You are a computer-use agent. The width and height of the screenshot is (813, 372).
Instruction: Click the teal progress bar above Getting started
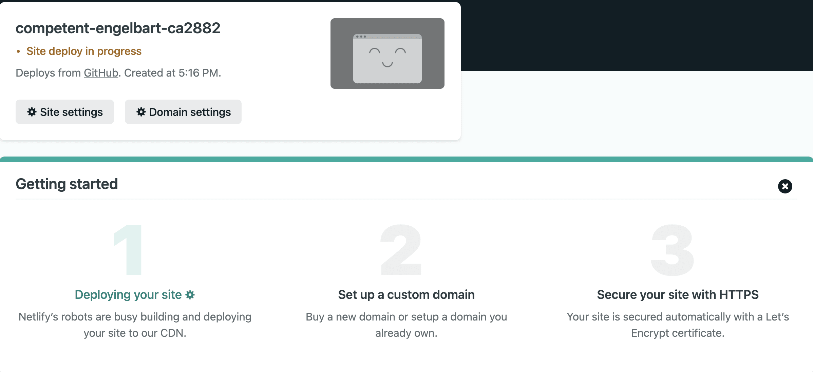[406, 159]
